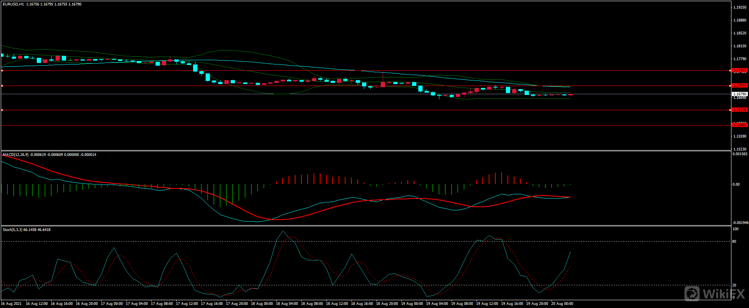Click the MACD 0.00 scale value
This screenshot has height=308, width=749.
tap(736, 184)
